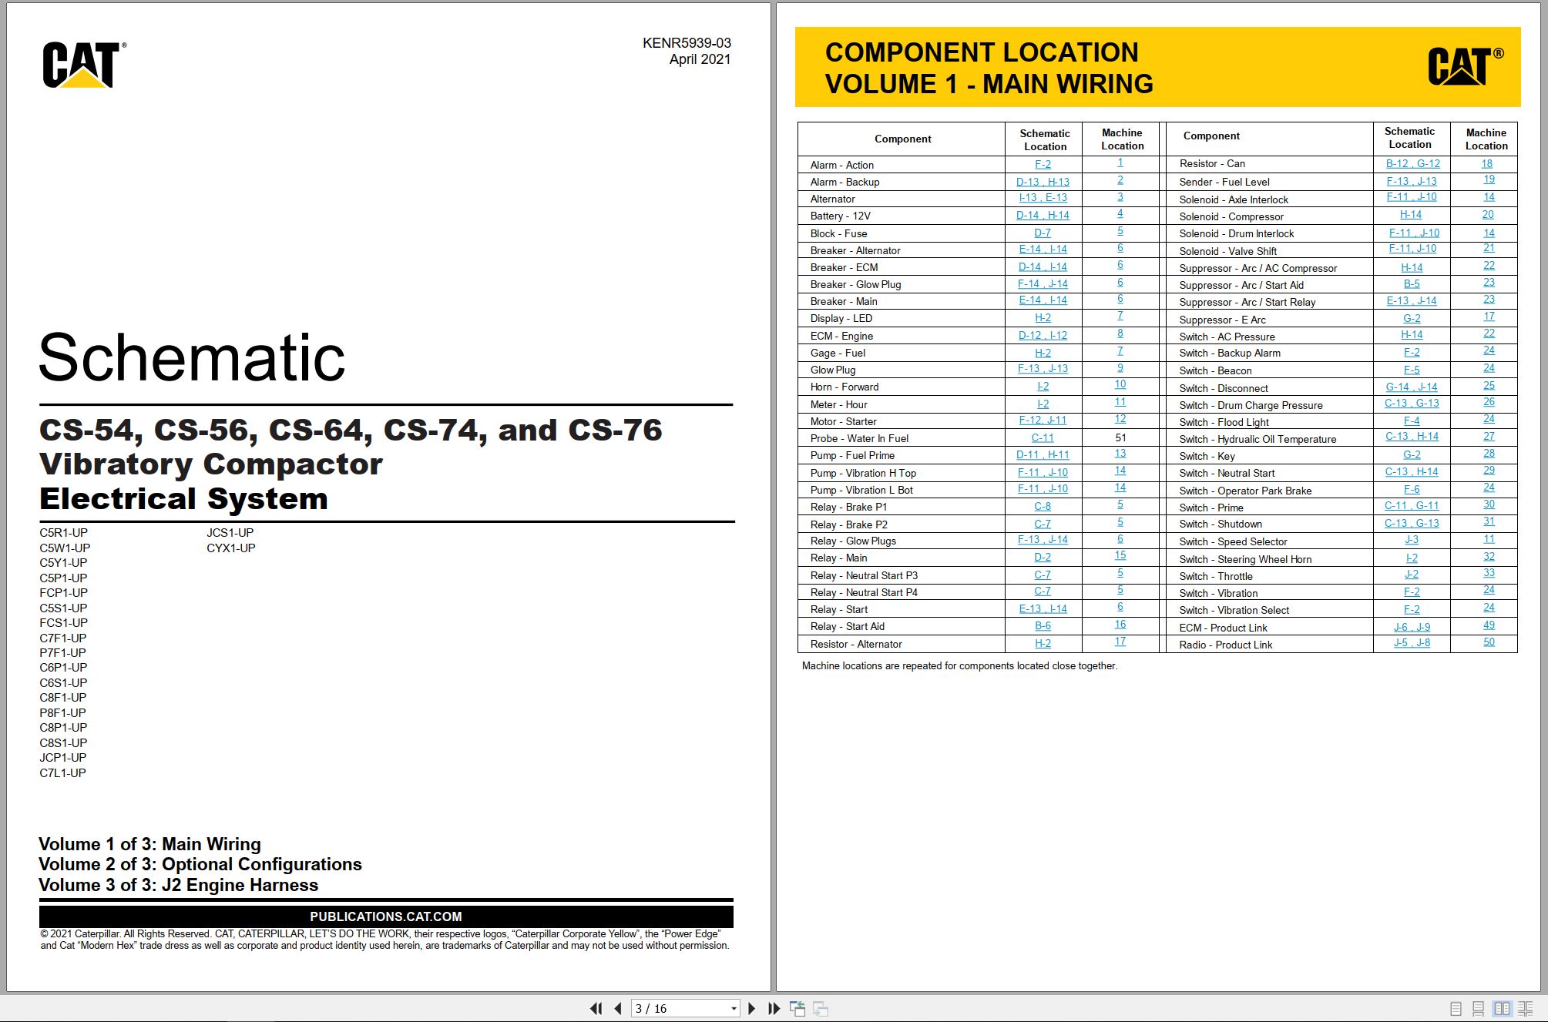Open Resistor - Can schematic location B-12, G-12

(1412, 163)
